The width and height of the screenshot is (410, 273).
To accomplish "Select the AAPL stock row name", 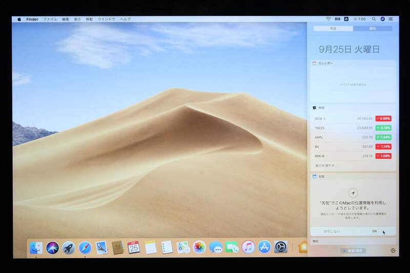I will (319, 137).
